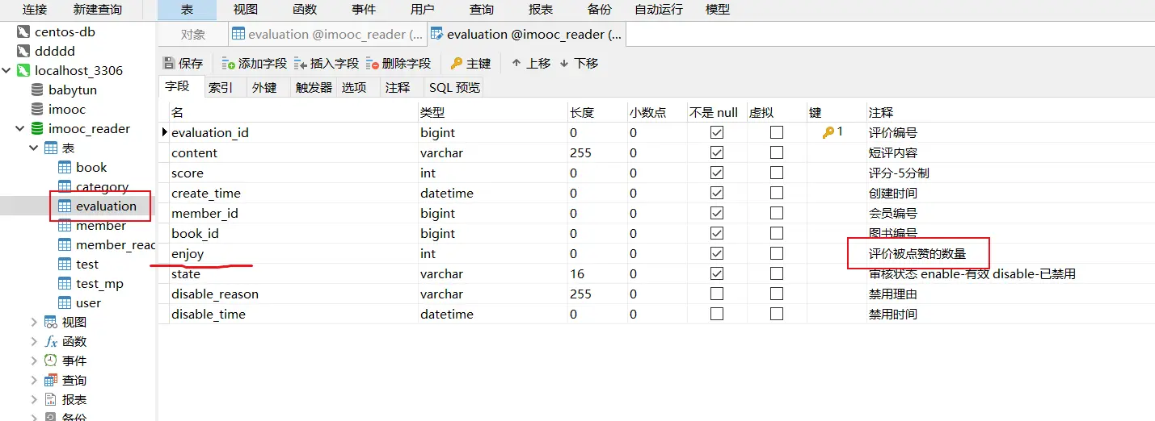Toggle Virtual checkbox for state row
Screen dimensions: 1155x421
[x=776, y=273]
